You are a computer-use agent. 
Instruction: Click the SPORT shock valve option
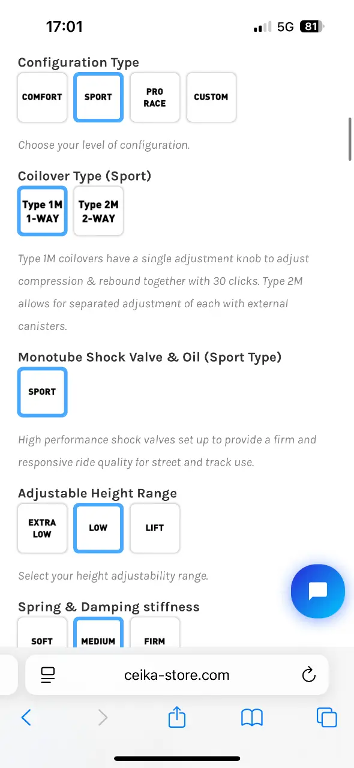[42, 392]
